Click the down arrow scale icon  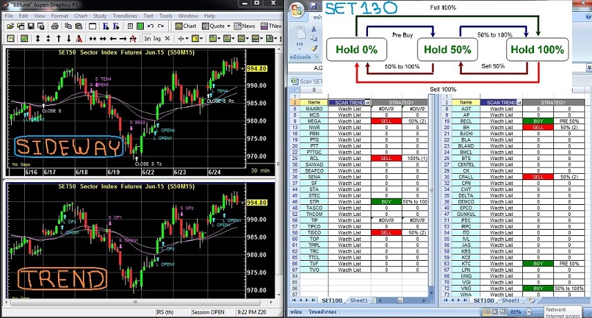(68, 39)
